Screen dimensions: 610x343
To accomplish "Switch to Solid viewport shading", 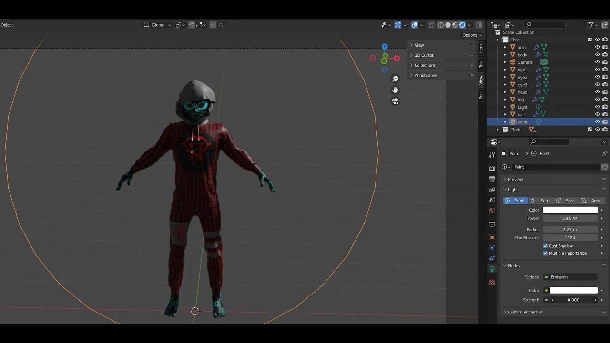I will tap(447, 25).
